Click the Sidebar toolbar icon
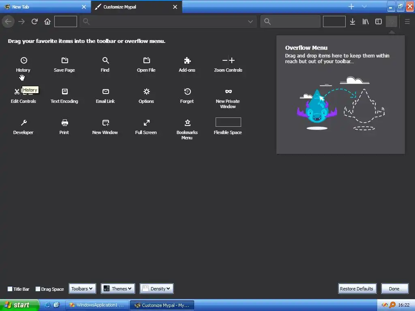415x311 pixels. pos(379,21)
